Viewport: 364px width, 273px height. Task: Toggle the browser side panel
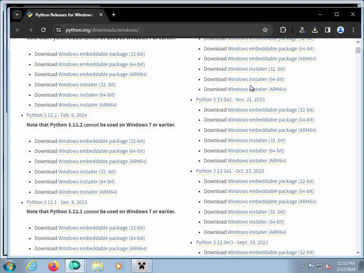point(327,30)
